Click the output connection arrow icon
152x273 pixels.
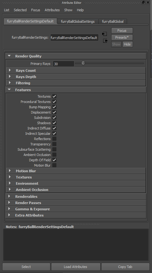tap(105, 41)
